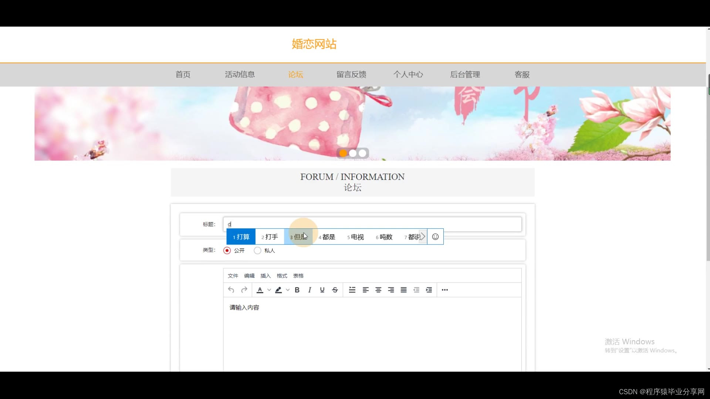
Task: Expand text color dropdown arrow
Action: (269, 290)
